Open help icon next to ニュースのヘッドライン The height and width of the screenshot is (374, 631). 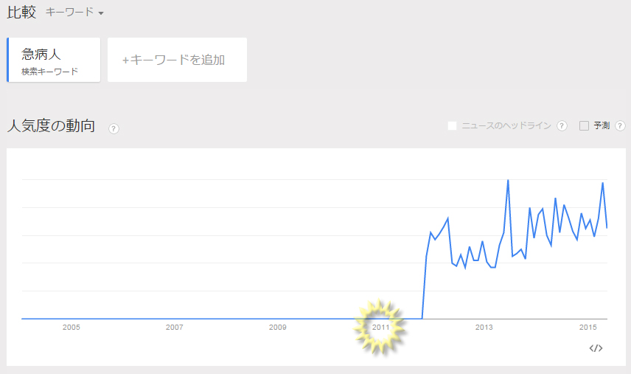[562, 125]
